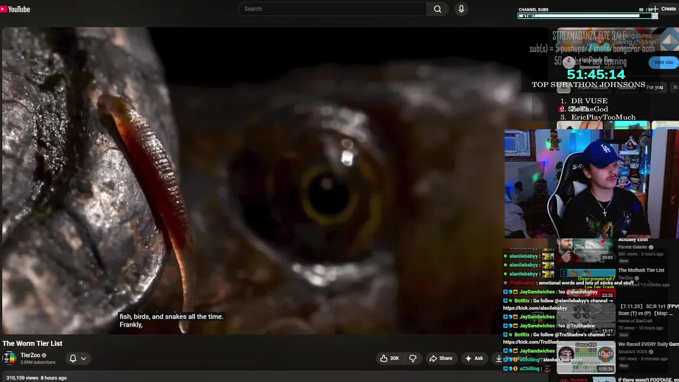Screen dimensions: 679x382
Task: Click inside the YouTube search field
Action: coord(333,9)
